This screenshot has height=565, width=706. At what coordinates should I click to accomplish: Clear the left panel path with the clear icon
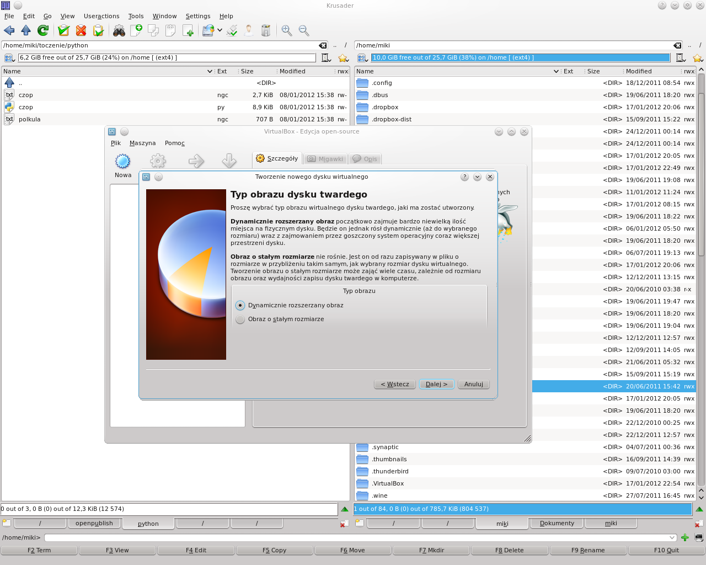[323, 45]
